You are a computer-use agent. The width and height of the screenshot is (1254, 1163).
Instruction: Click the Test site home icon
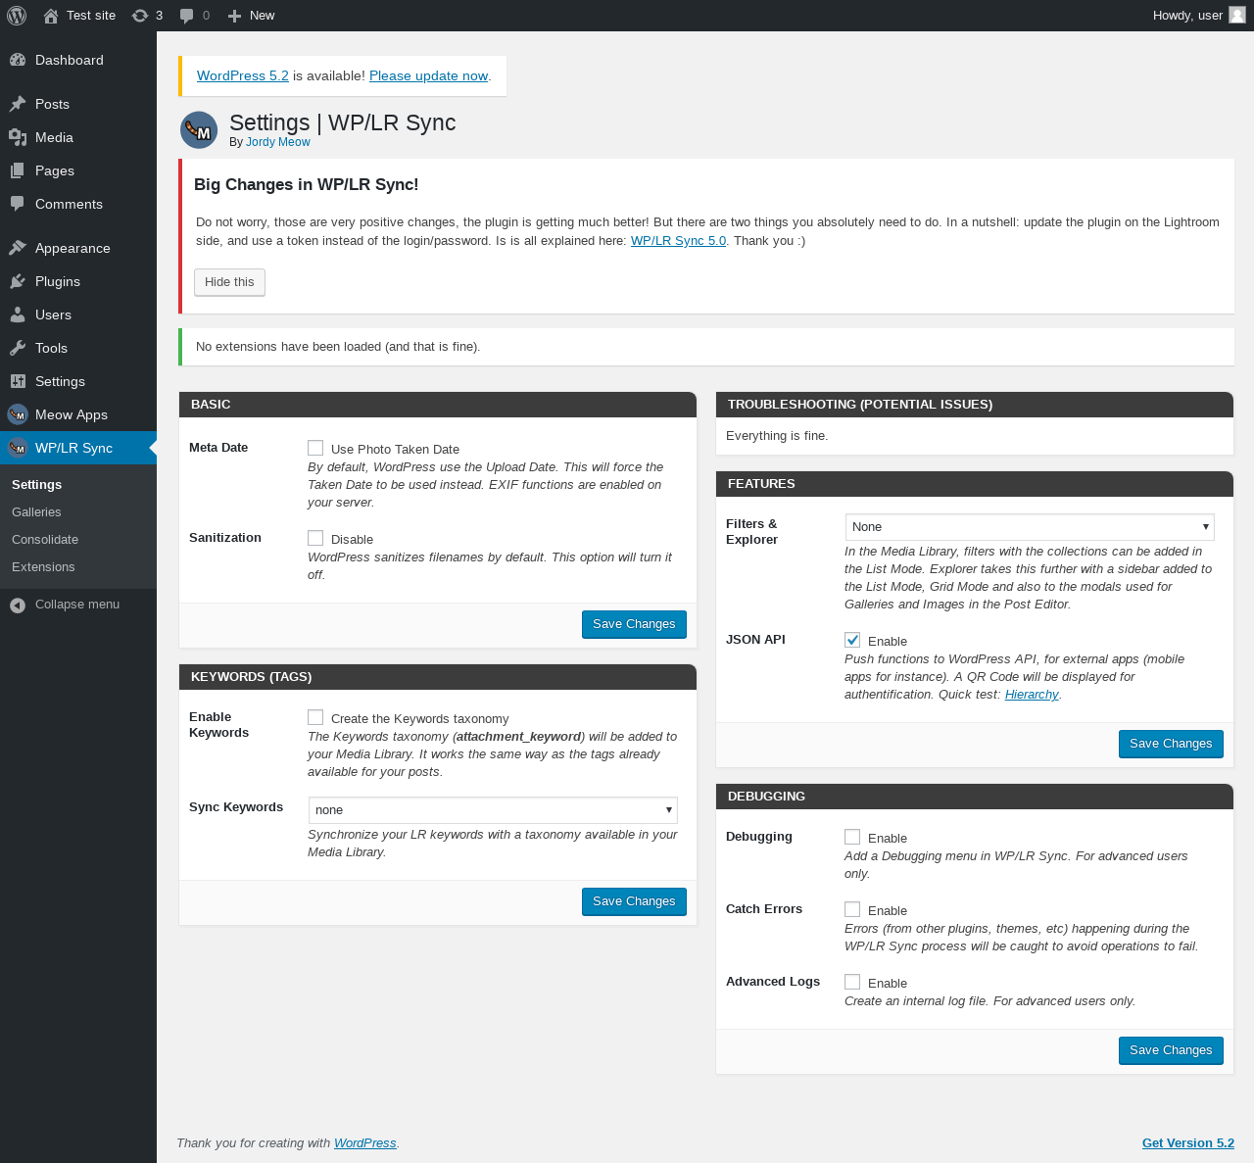(51, 16)
